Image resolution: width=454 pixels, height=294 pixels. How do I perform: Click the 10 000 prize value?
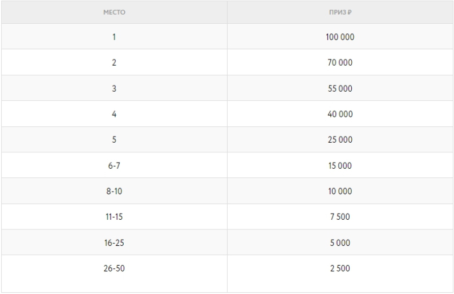(x=340, y=191)
